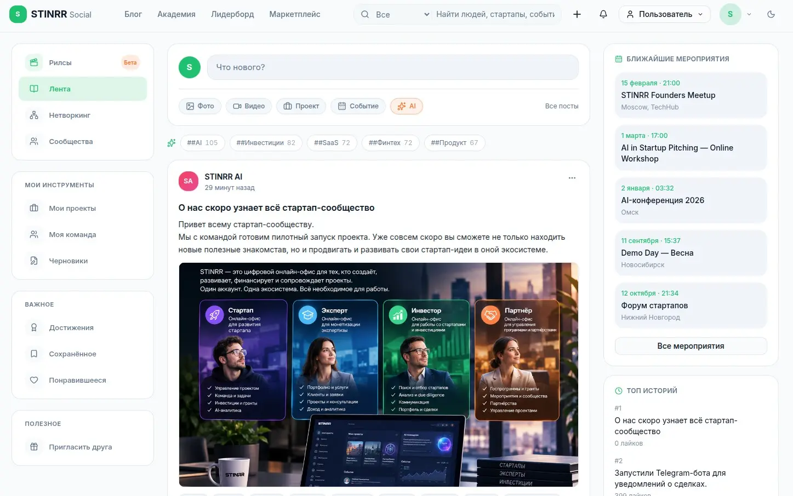Click the Все мероприятия button
Viewport: 793px width, 496px height.
691,346
